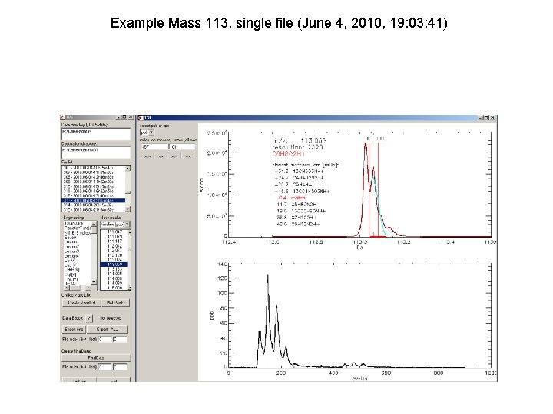Click the ppb time series plot
Image resolution: width=553 pixels, height=414 pixels.
(359, 316)
